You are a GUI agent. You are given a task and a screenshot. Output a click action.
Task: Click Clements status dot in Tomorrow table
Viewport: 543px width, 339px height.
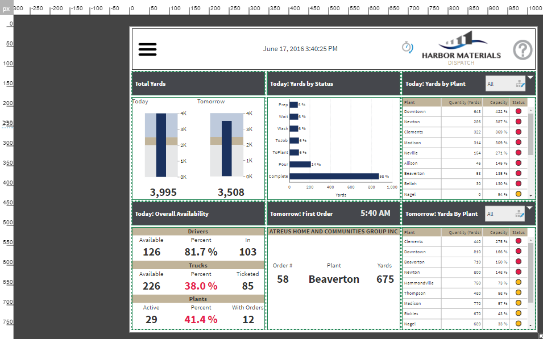tap(519, 241)
